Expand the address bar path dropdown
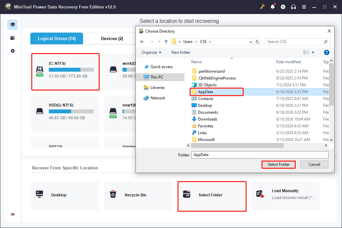 250,42
